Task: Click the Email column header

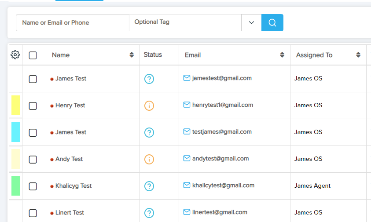Action: (193, 55)
